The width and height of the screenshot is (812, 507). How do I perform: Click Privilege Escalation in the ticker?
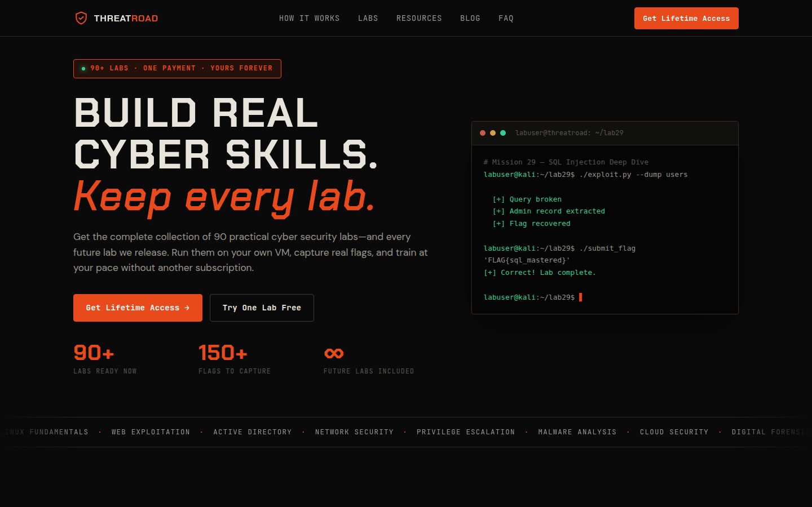click(x=466, y=432)
